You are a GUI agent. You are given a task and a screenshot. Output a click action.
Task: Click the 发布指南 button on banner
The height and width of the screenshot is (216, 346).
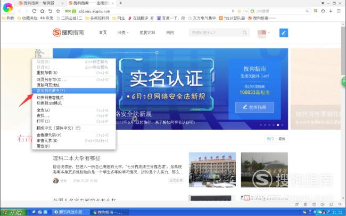254,107
